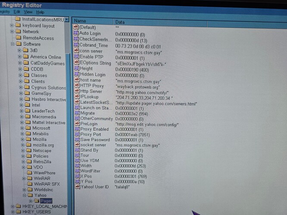287x215 pixels.
Task: Select the CheckServerIn... value name
Action: (x=95, y=39)
